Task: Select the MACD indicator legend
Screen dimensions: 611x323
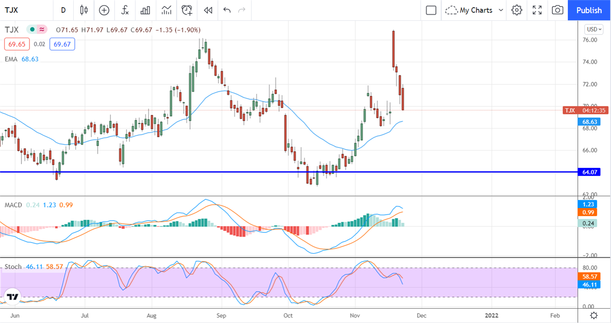Action: coord(13,205)
